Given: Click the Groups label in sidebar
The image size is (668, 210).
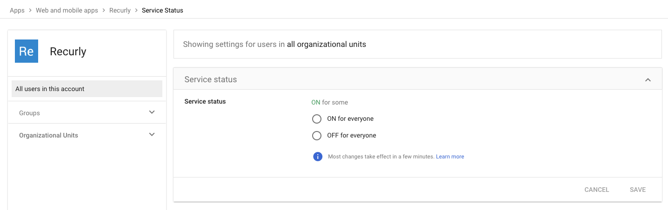Looking at the screenshot, I should 30,113.
